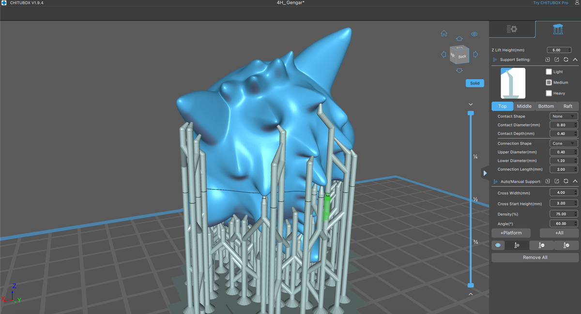581x314 pixels.
Task: Reset support setting with the refresh icon
Action: 566,60
